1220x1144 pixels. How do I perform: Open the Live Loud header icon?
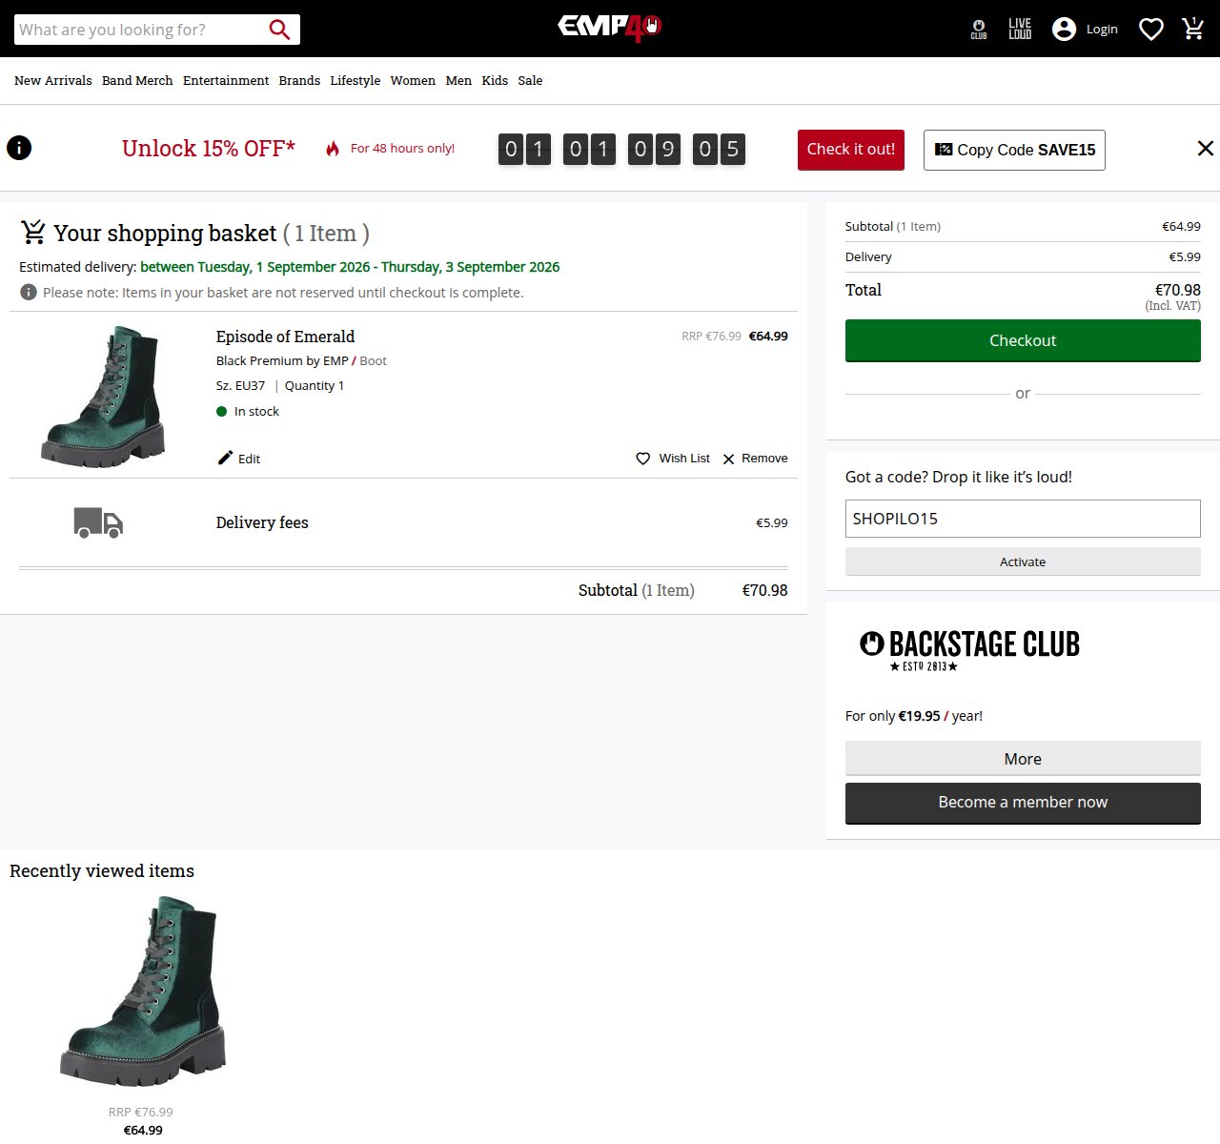pos(1020,29)
